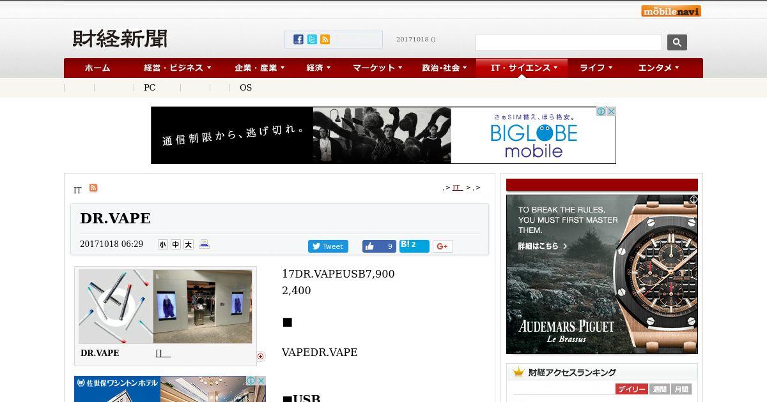
Task: Close the BIGLOBE ad via X icon
Action: [611, 112]
